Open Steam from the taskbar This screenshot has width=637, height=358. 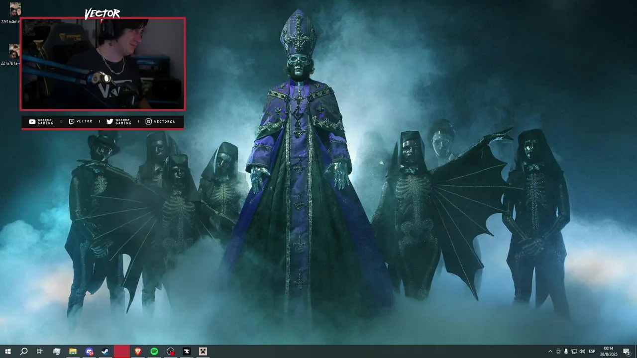[x=106, y=352]
